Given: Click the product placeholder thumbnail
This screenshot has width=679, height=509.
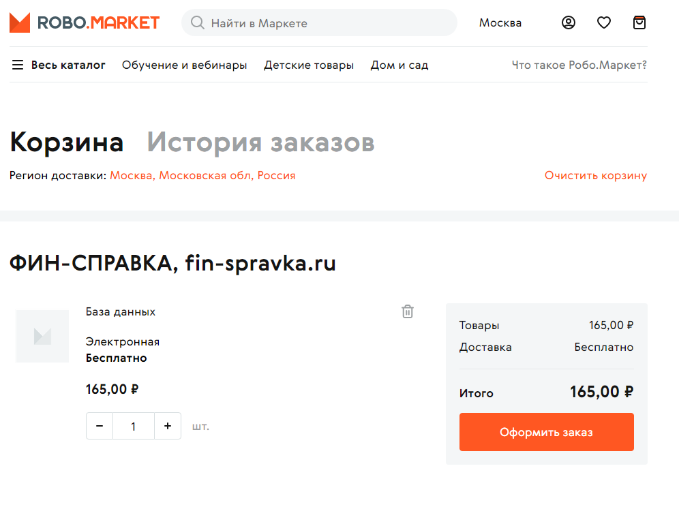Looking at the screenshot, I should [42, 336].
